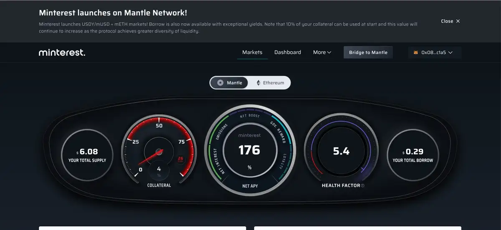Click the Health Factor info question icon
The image size is (501, 230).
pyautogui.click(x=362, y=185)
